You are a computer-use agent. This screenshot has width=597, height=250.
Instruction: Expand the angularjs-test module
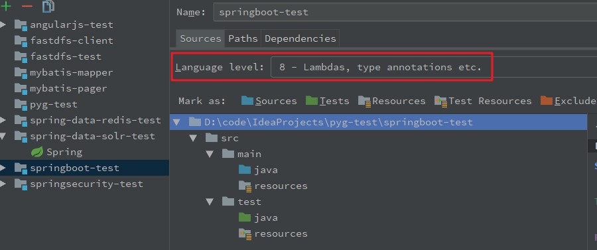pos(3,25)
